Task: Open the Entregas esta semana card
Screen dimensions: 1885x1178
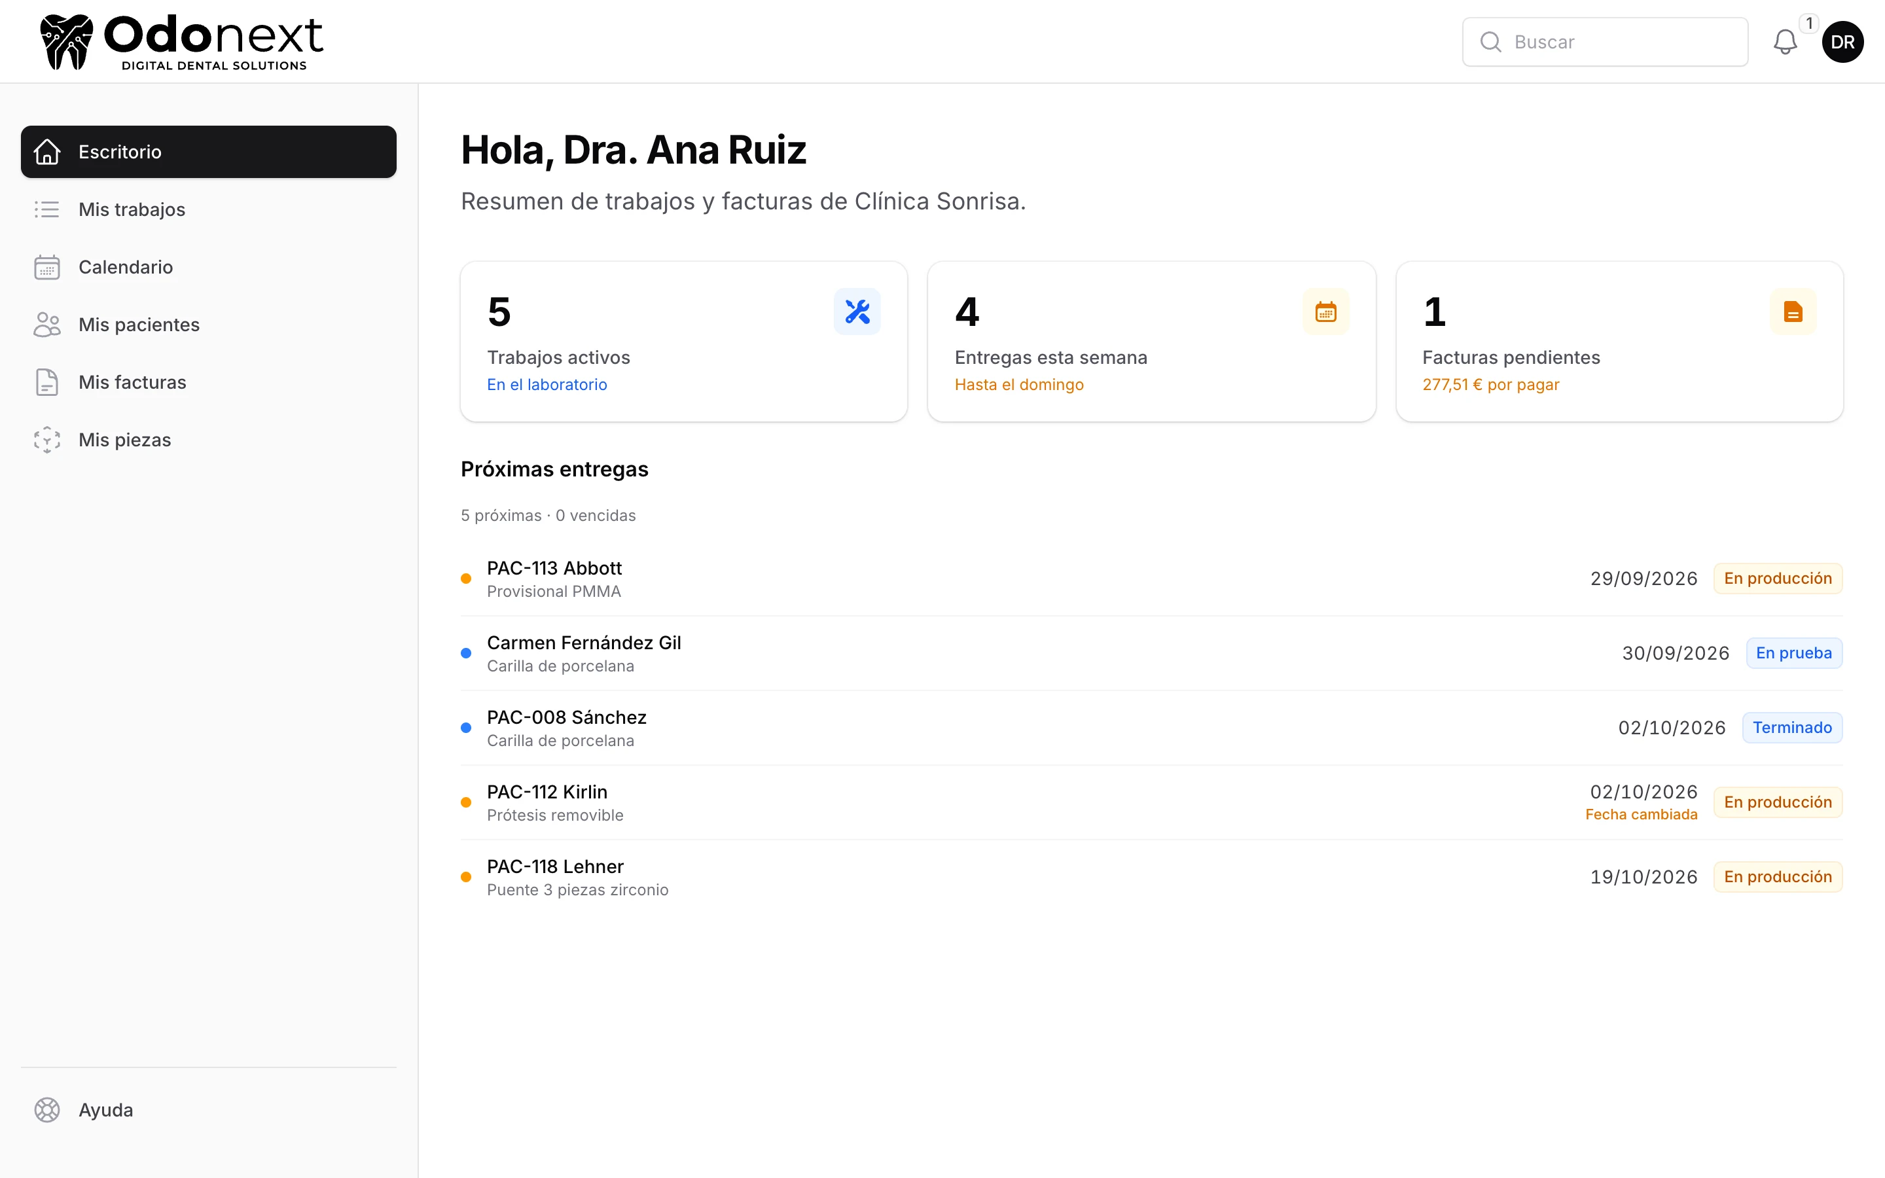Action: click(x=1151, y=341)
